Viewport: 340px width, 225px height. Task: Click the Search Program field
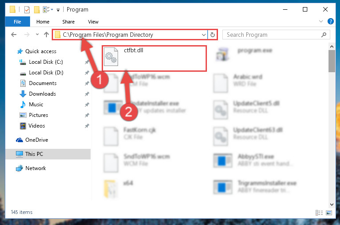[276, 35]
